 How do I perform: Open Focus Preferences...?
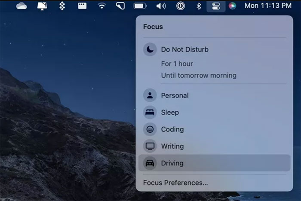tap(175, 183)
